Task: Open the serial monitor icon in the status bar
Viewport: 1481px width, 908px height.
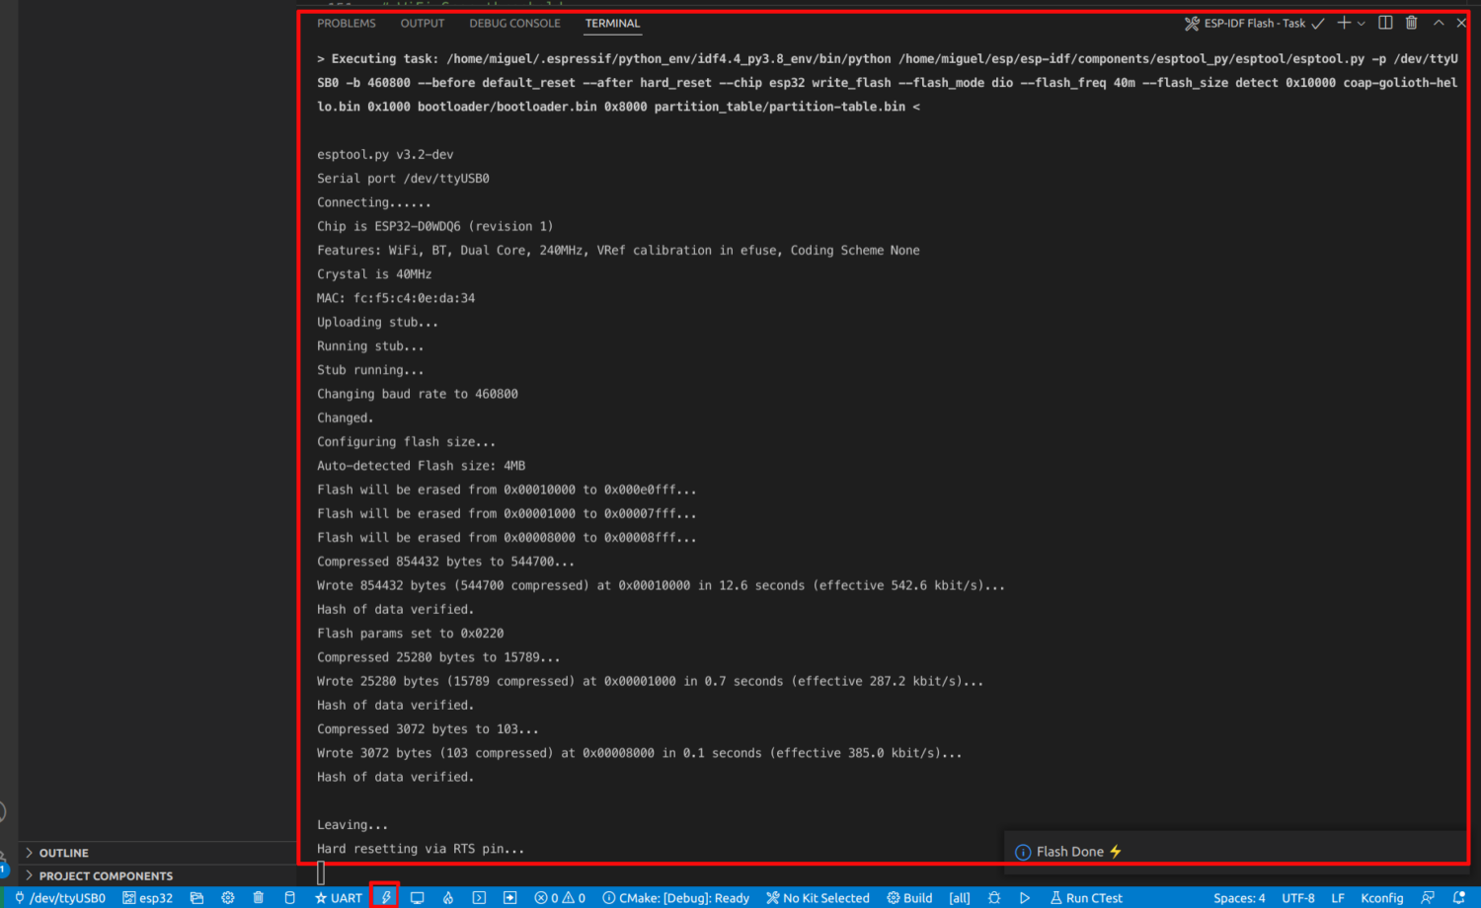Action: pos(417,897)
